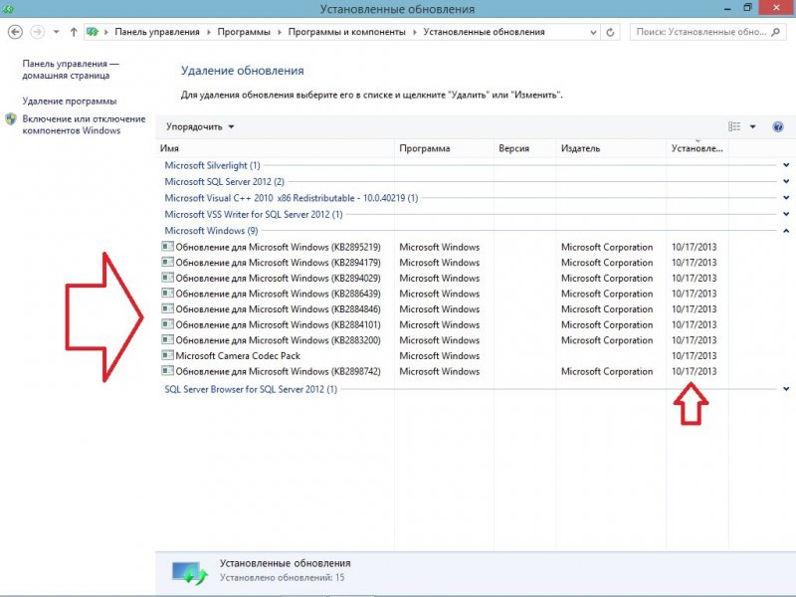Expand the Microsoft SQL Server 2012 (2) chevron
This screenshot has height=597, width=796.
(786, 181)
